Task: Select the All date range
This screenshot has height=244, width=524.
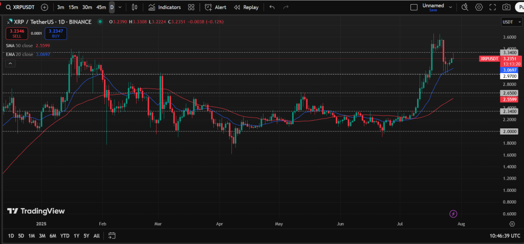Action: click(97, 236)
